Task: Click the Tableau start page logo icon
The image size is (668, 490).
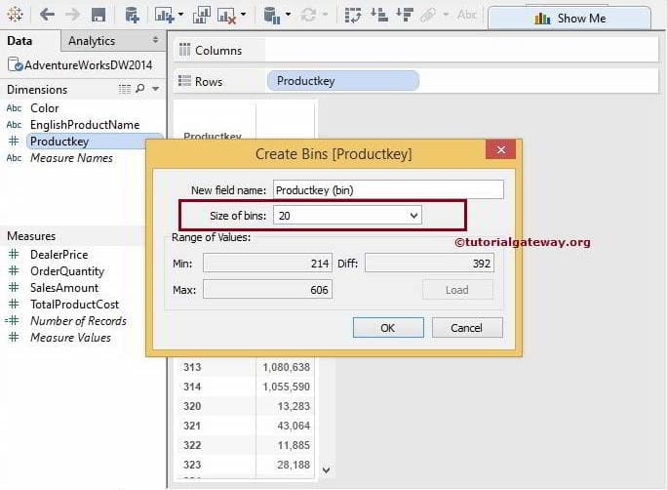Action: (15, 15)
